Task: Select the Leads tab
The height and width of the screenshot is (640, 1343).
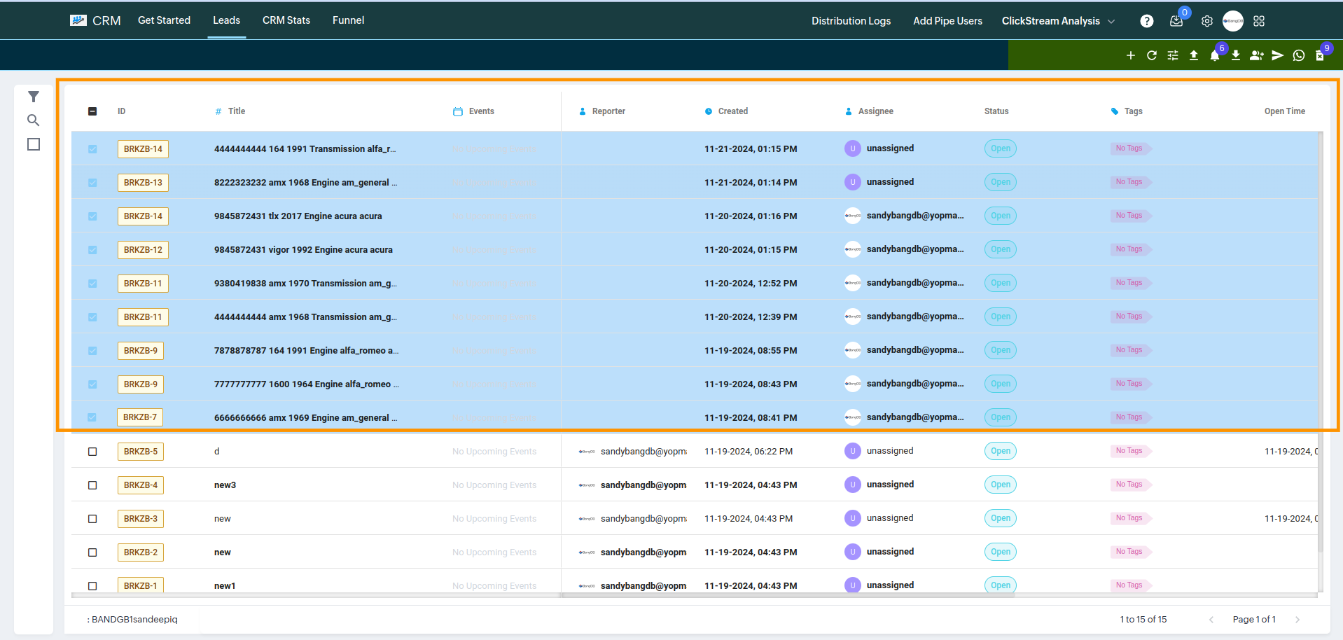Action: tap(226, 20)
